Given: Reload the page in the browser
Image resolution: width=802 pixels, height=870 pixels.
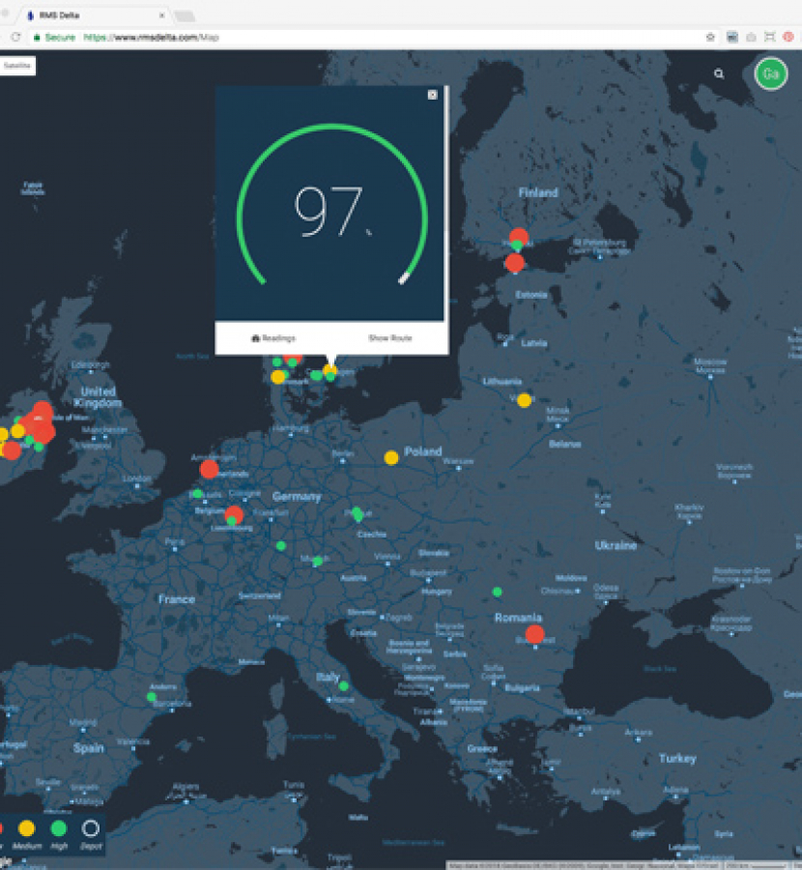Looking at the screenshot, I should click(15, 37).
